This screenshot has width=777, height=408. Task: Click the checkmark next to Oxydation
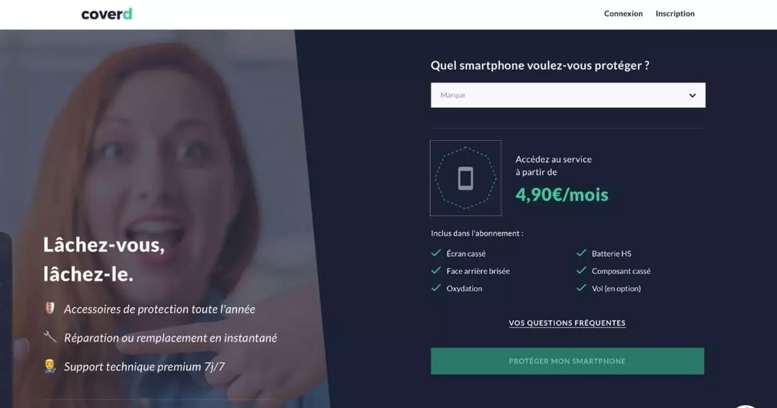[x=436, y=288]
